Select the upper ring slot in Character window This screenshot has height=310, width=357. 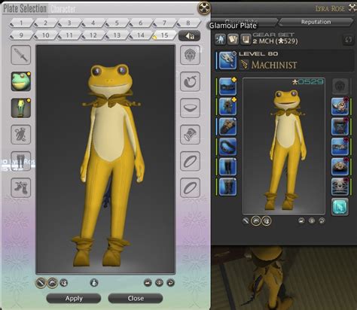click(340, 166)
